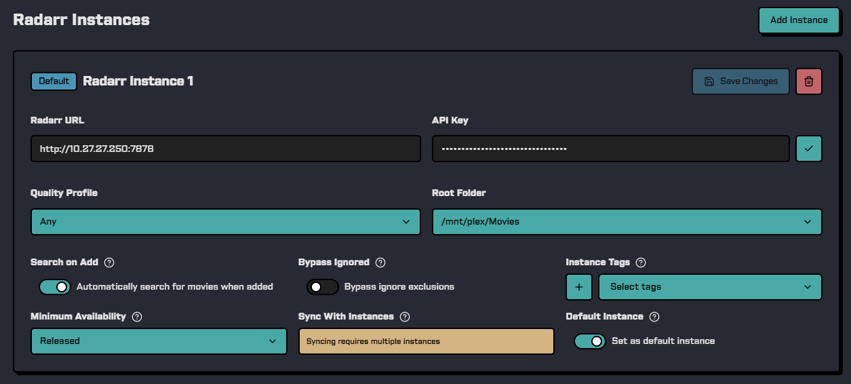The image size is (851, 384).
Task: Click the Quality Profile label
Action: tap(64, 193)
